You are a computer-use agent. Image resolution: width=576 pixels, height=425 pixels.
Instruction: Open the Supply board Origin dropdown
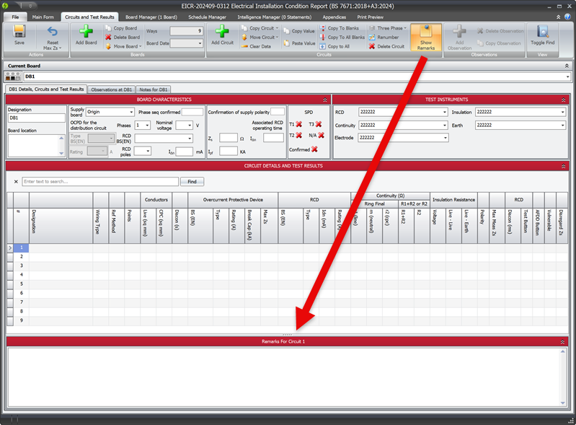pos(131,112)
